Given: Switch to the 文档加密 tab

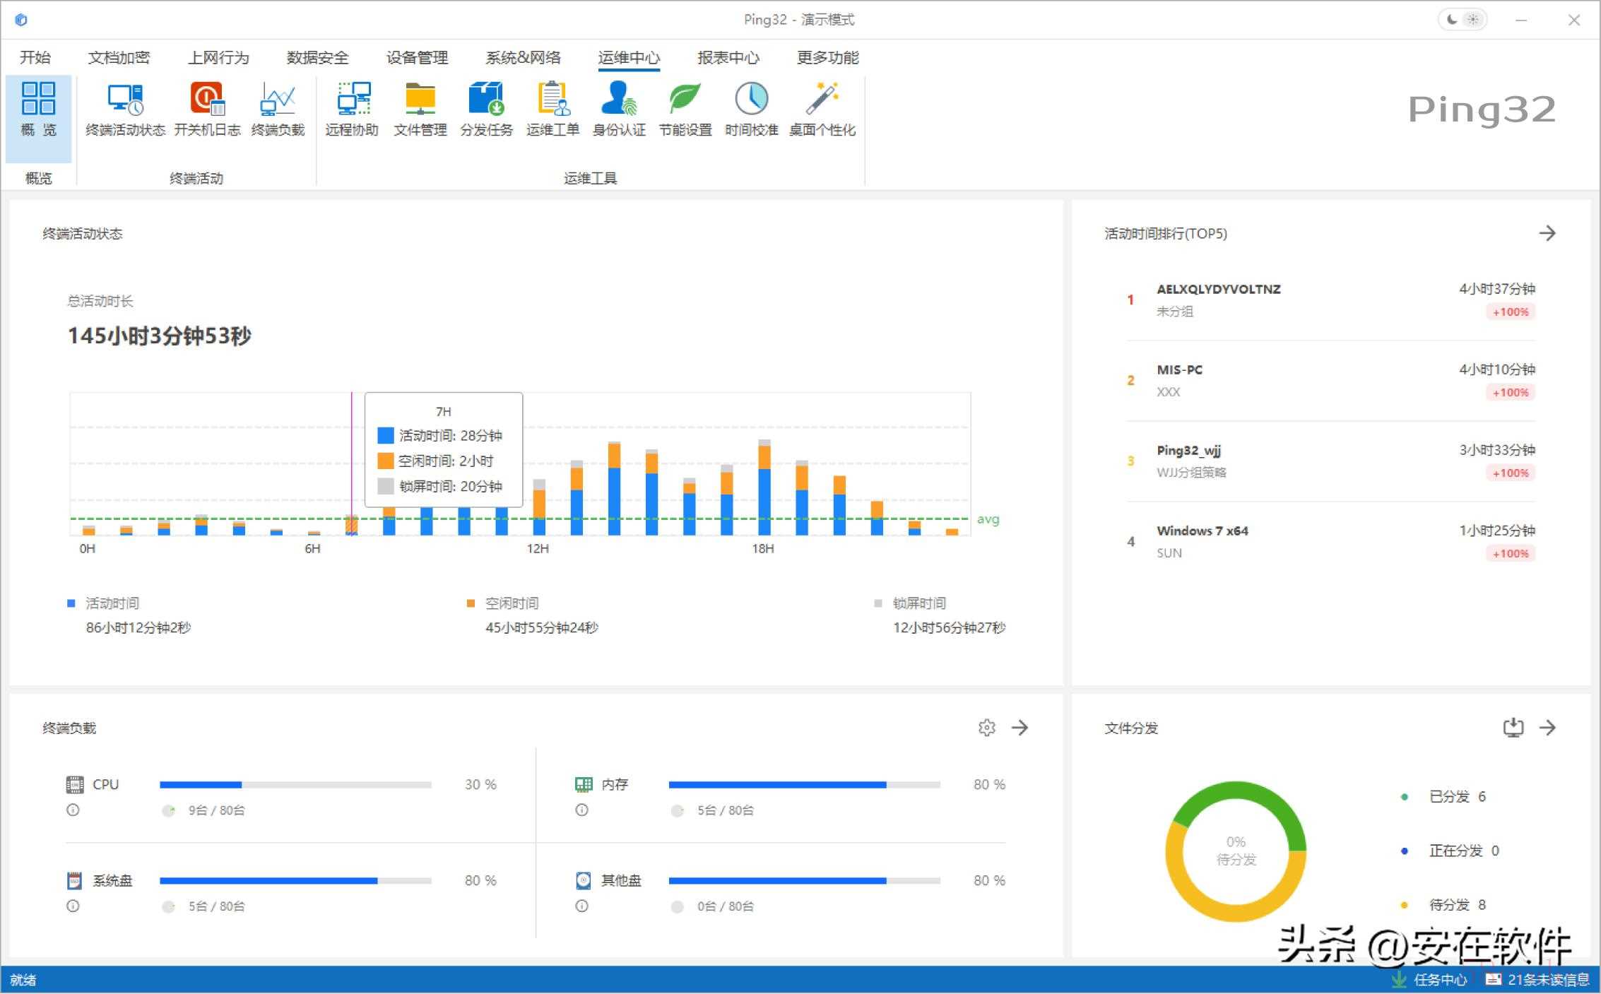Looking at the screenshot, I should pos(119,57).
